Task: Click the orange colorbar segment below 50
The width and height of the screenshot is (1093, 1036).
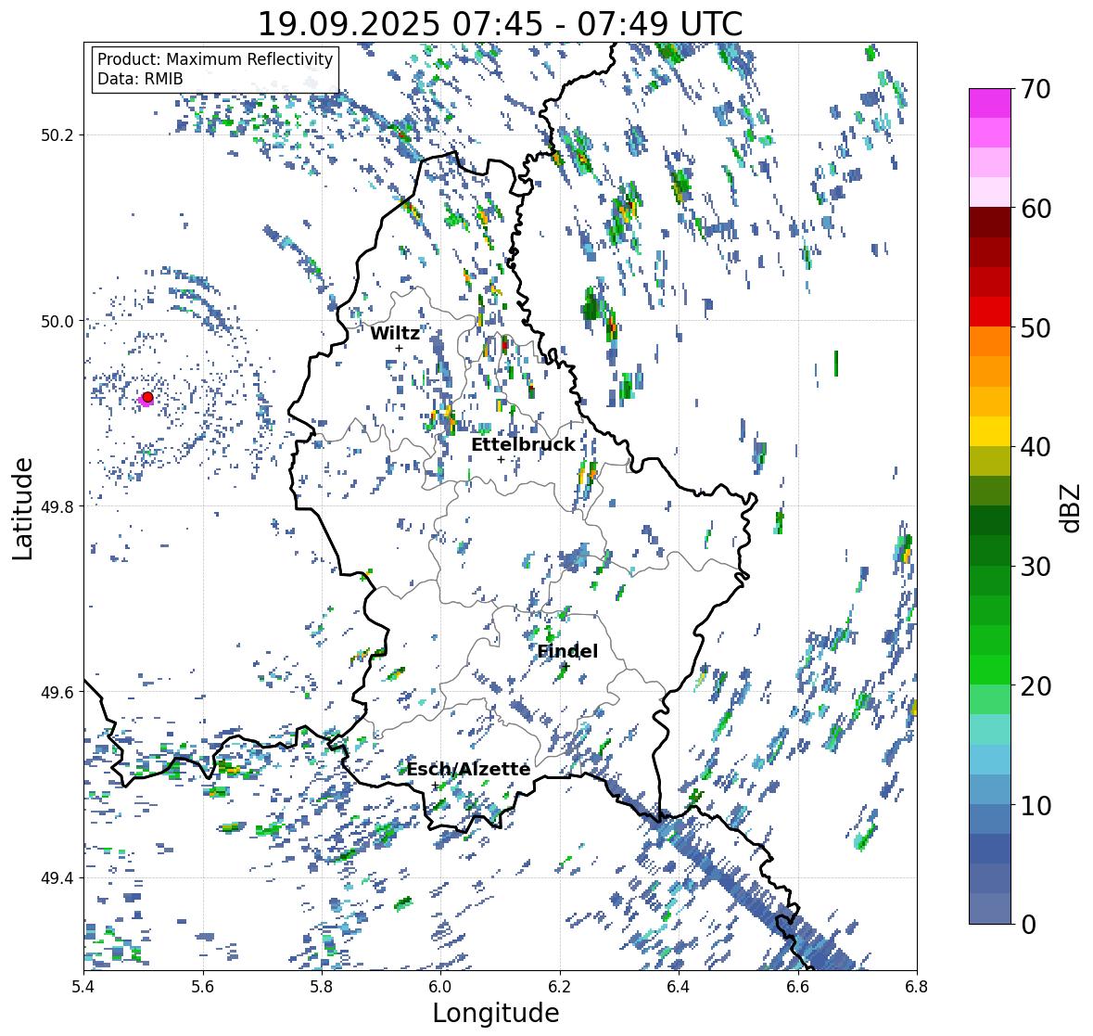Action: [x=990, y=341]
